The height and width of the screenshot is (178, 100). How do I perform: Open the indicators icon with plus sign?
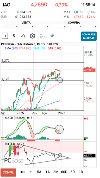point(42,36)
